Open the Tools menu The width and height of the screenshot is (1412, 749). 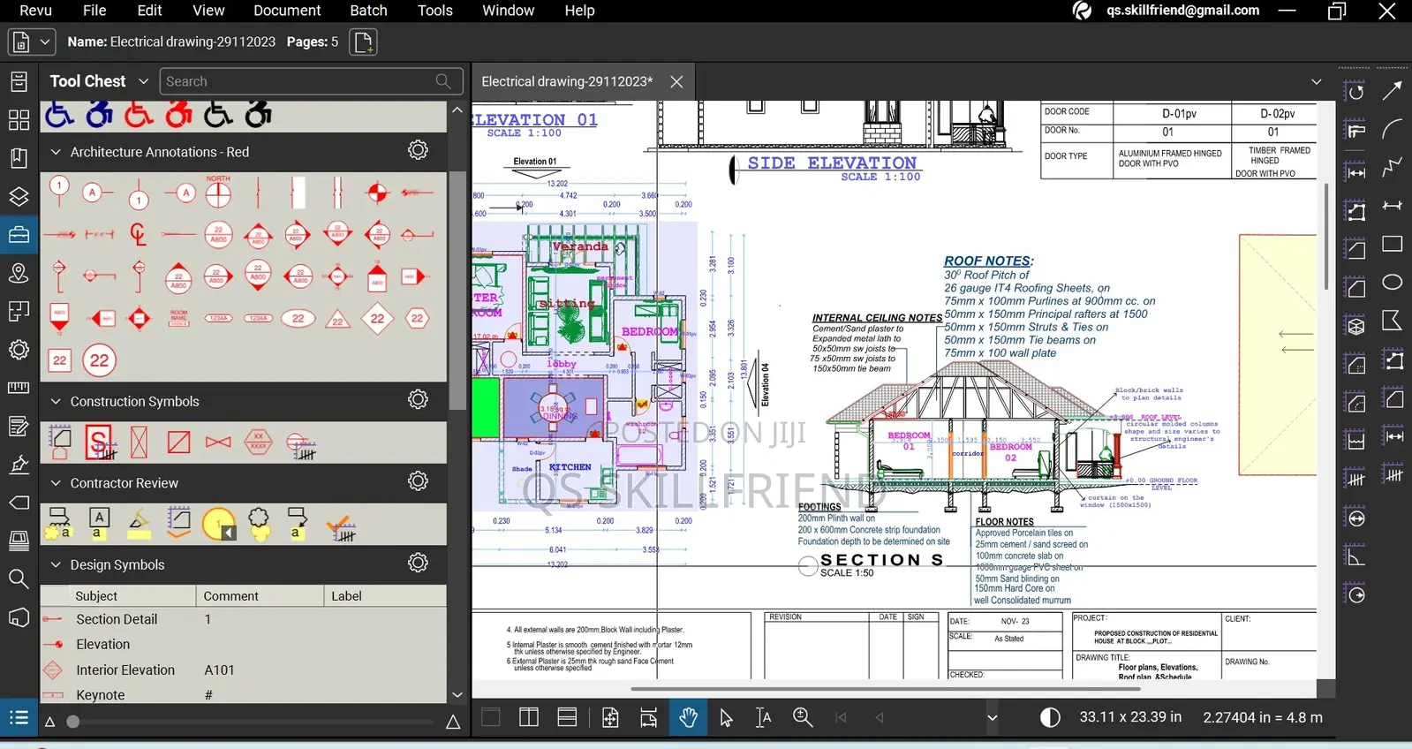click(434, 11)
